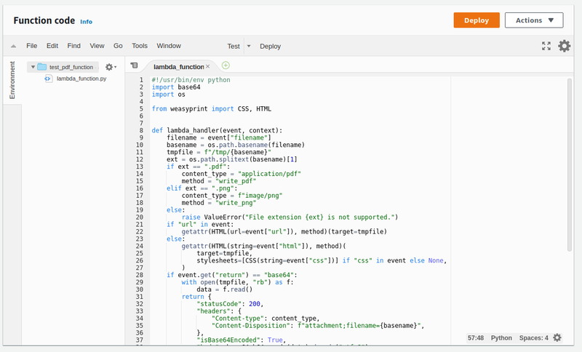This screenshot has height=352, width=582.
Task: Open the Info link next to Function code
Action: [86, 22]
